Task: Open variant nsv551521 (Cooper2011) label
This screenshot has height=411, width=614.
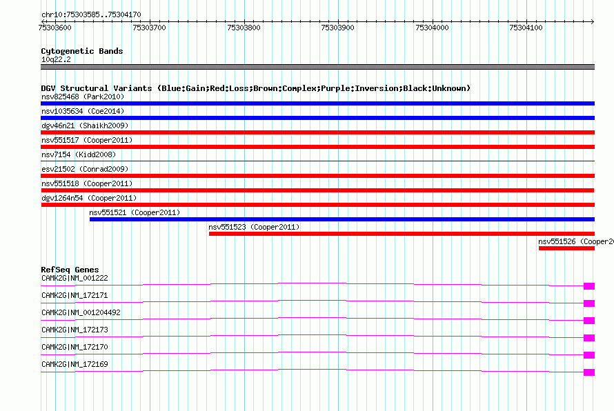Action: tap(135, 212)
